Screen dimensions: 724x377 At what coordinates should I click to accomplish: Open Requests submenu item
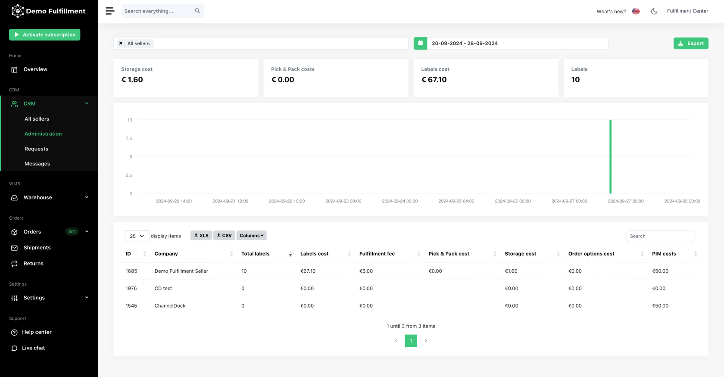point(36,149)
